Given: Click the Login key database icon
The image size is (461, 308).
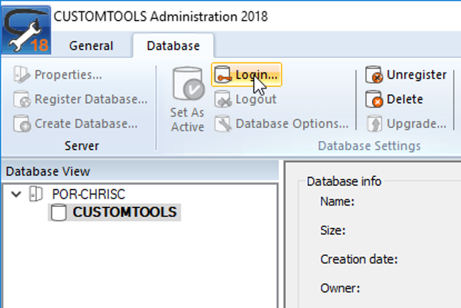Looking at the screenshot, I should 223,75.
